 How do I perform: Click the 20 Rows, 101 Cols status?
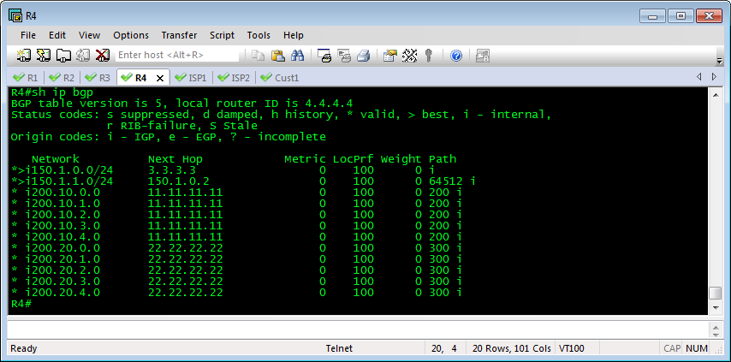tap(511, 348)
